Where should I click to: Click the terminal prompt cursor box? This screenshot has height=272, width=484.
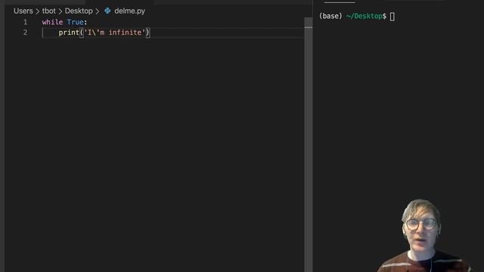pos(392,17)
